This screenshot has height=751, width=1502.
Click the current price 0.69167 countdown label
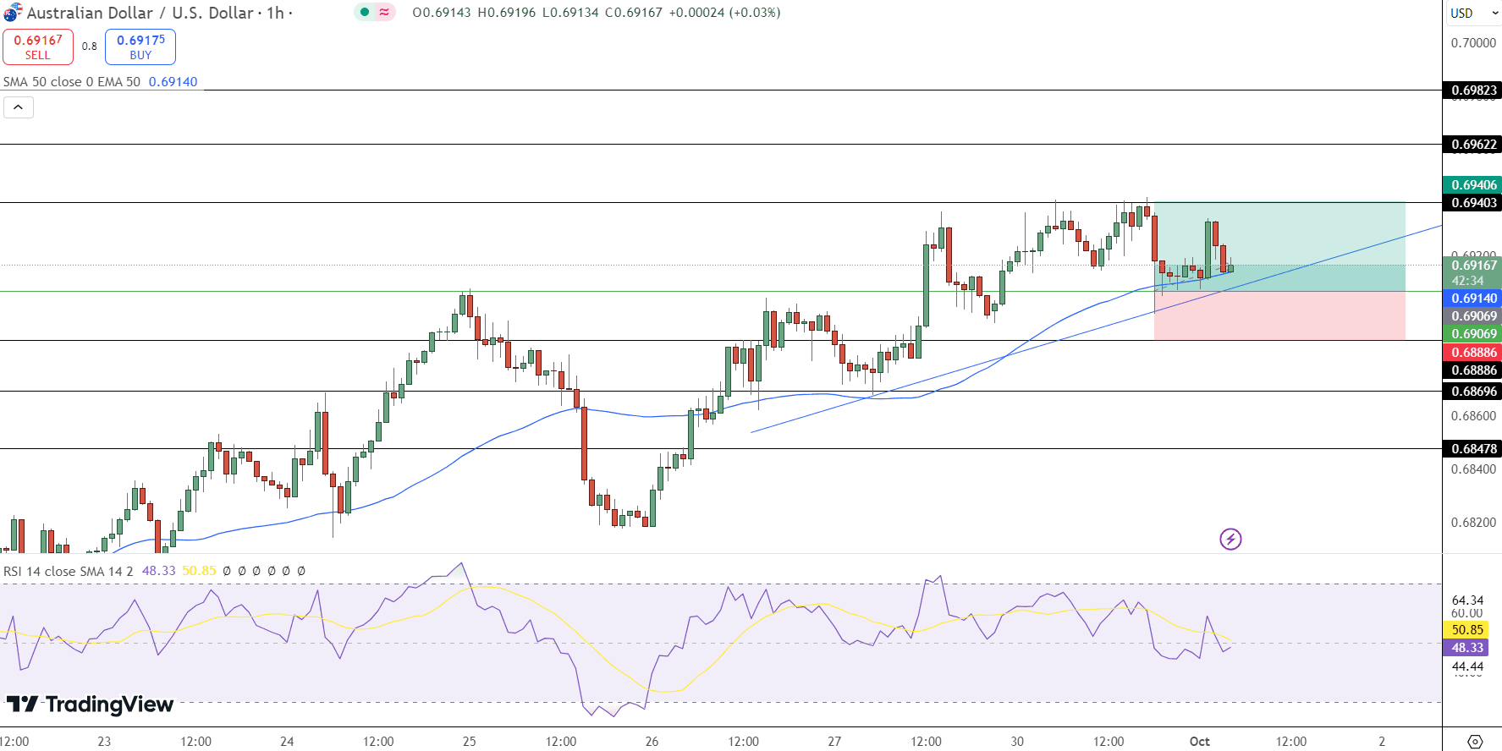tap(1473, 272)
